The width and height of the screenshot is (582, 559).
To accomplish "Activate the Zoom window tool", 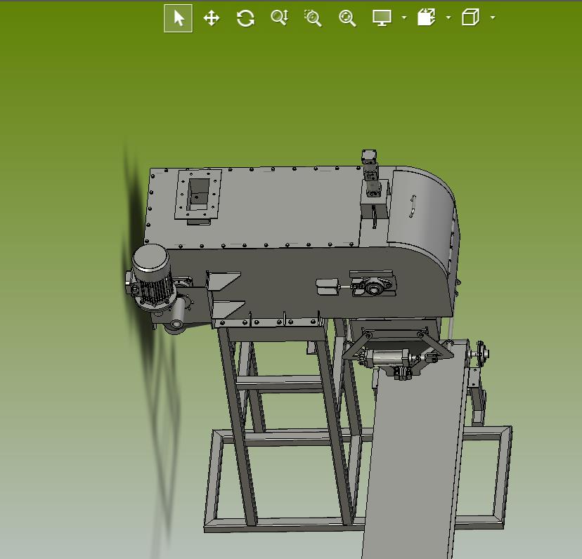I will pyautogui.click(x=313, y=18).
